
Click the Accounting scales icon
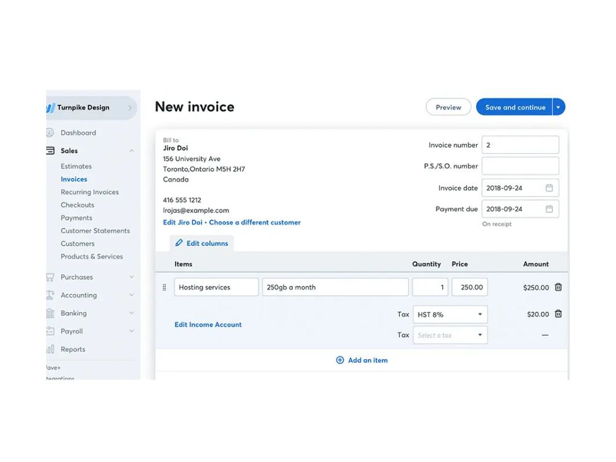point(50,295)
